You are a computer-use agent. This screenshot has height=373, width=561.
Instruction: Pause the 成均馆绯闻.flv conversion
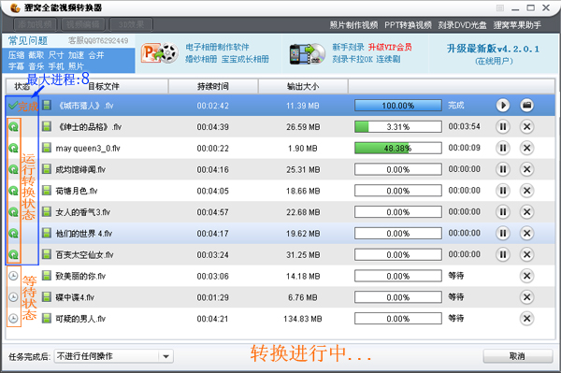point(503,169)
